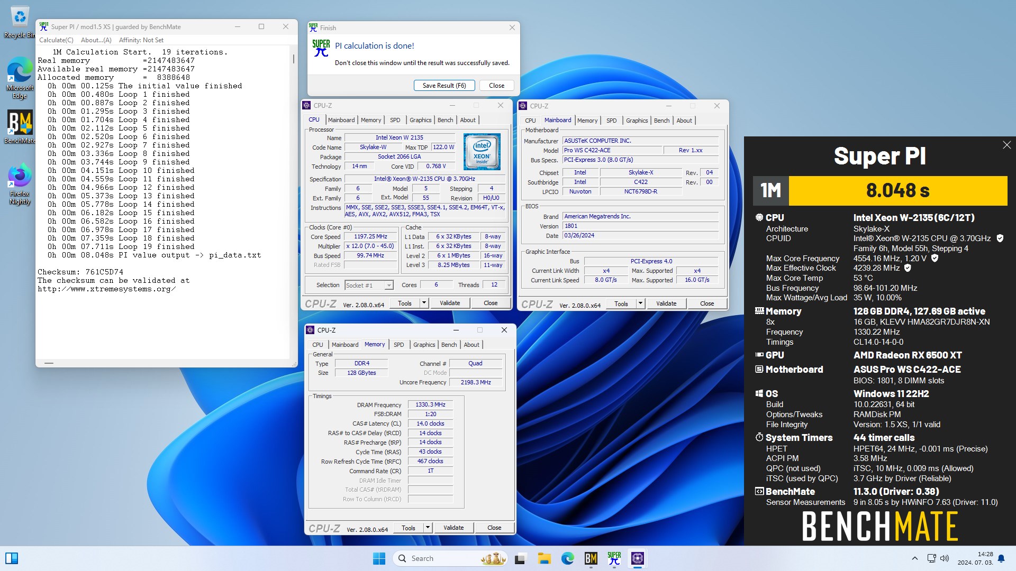
Task: Click the Checksum: 761C5D74 line
Action: 80,272
